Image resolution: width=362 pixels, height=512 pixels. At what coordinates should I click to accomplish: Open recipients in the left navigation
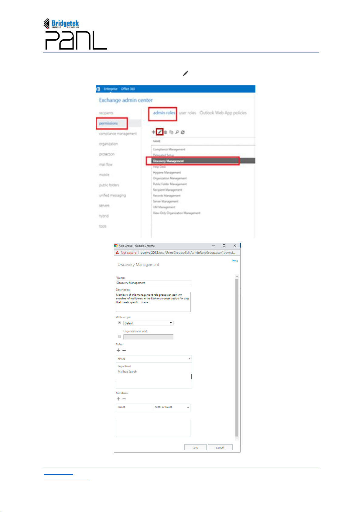point(106,113)
